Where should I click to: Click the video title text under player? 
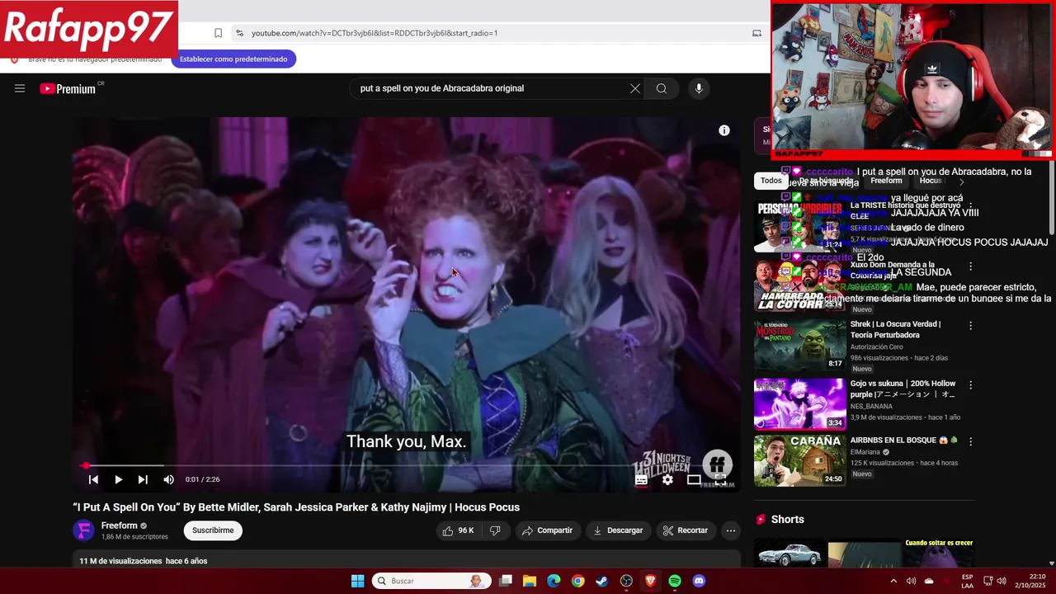[x=296, y=507]
